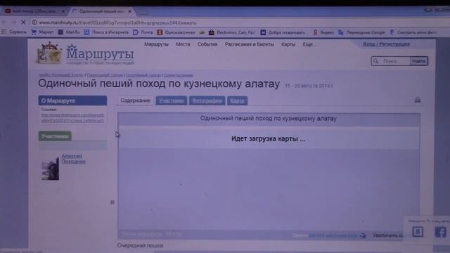Open the Спортивный туризм breadcrumb link

tap(143, 75)
